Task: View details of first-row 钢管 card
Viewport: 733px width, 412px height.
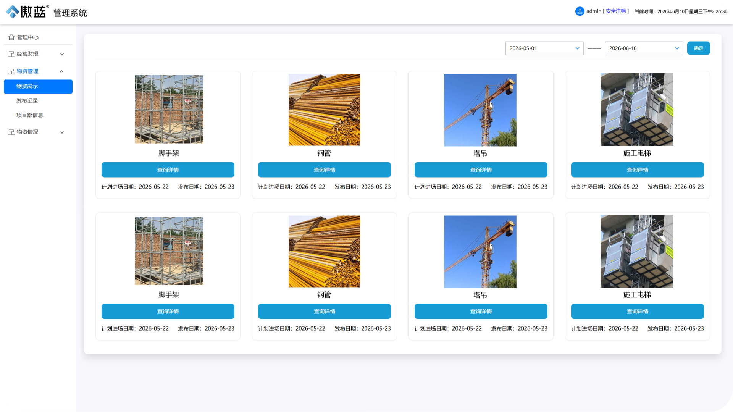Action: coord(325,170)
